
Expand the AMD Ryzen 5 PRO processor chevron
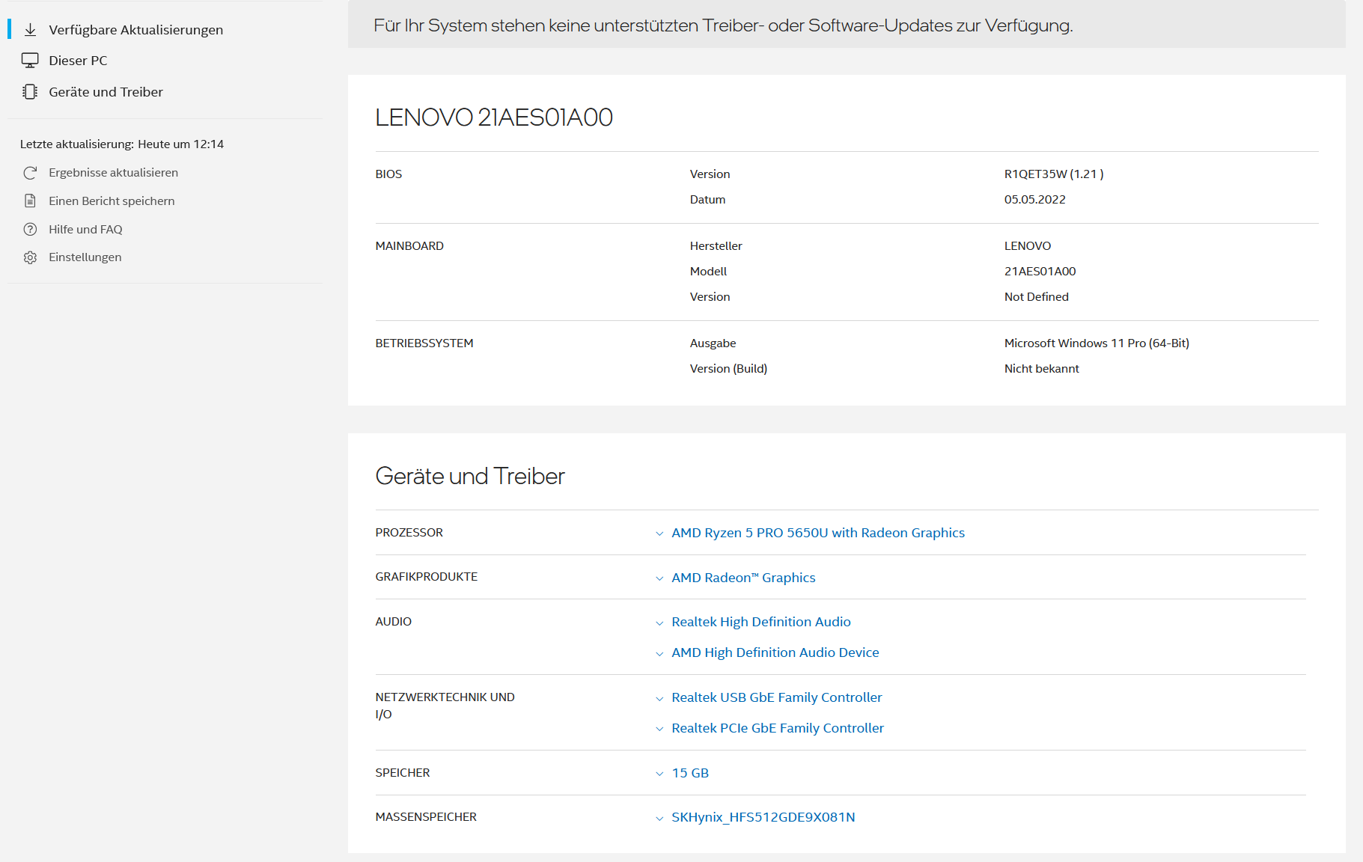659,534
